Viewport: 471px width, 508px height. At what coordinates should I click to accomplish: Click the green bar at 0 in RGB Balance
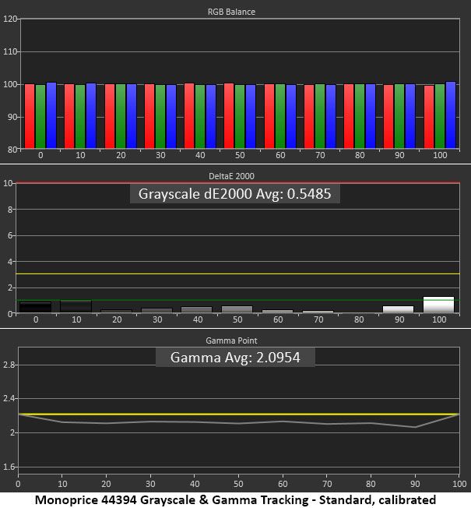(40, 116)
